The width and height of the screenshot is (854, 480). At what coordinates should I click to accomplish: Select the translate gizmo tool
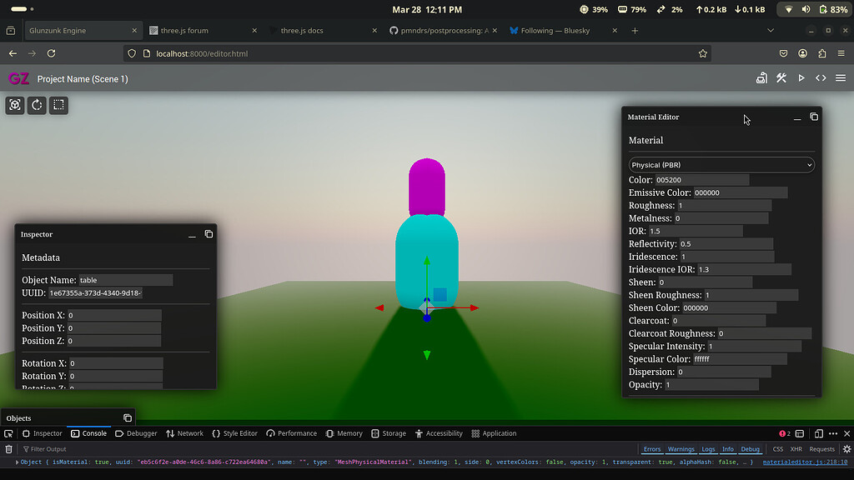click(x=14, y=105)
